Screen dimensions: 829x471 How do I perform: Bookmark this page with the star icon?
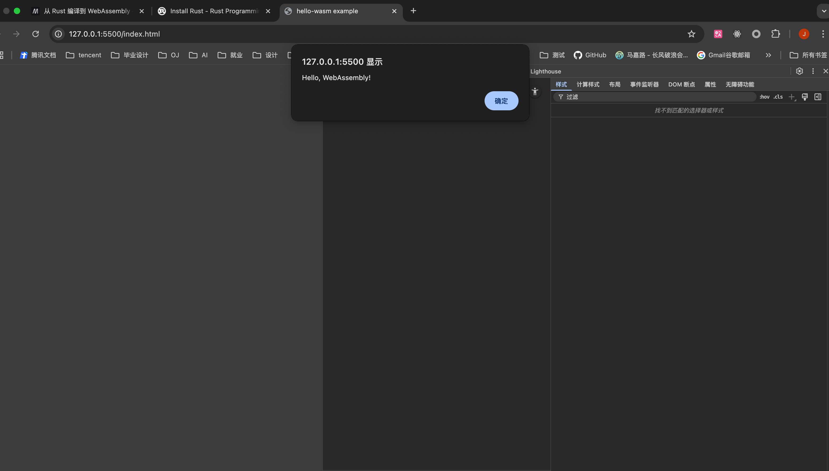tap(692, 34)
